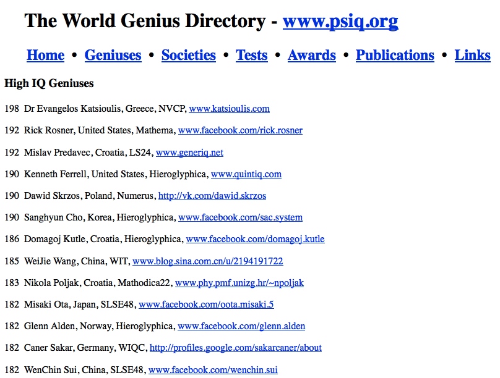Visit the Publications page
This screenshot has height=378, width=500.
pyautogui.click(x=395, y=56)
